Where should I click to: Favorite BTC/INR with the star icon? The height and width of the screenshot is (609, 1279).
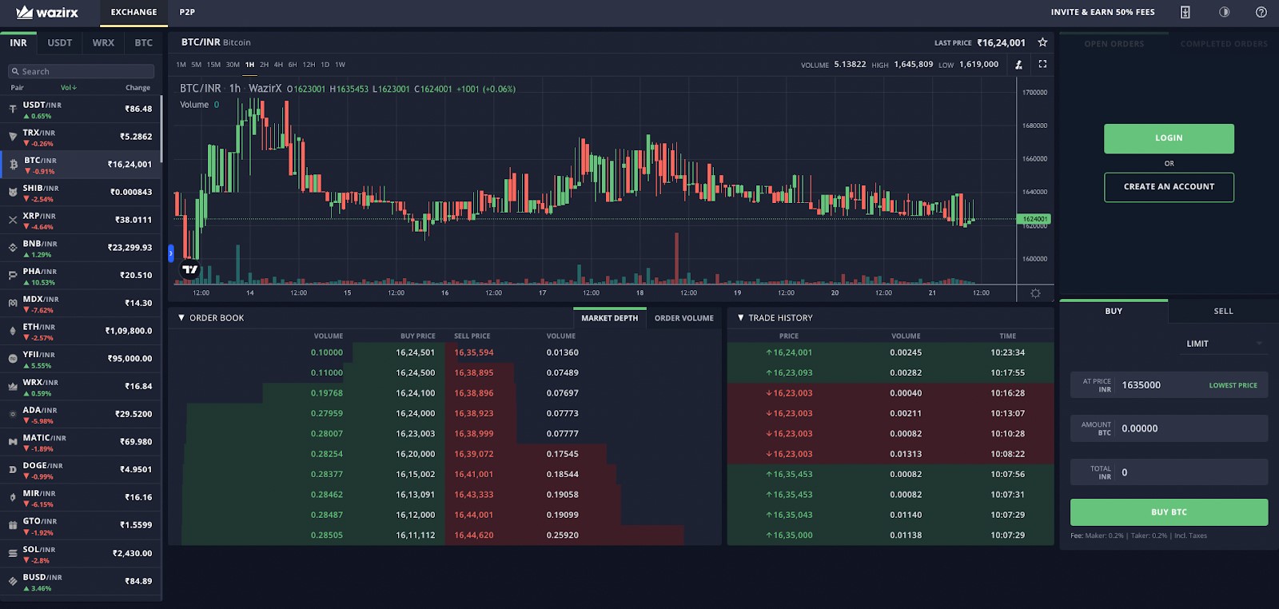(x=1042, y=42)
